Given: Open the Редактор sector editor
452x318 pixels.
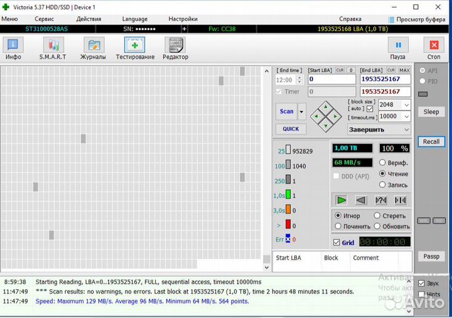Looking at the screenshot, I should [x=175, y=48].
